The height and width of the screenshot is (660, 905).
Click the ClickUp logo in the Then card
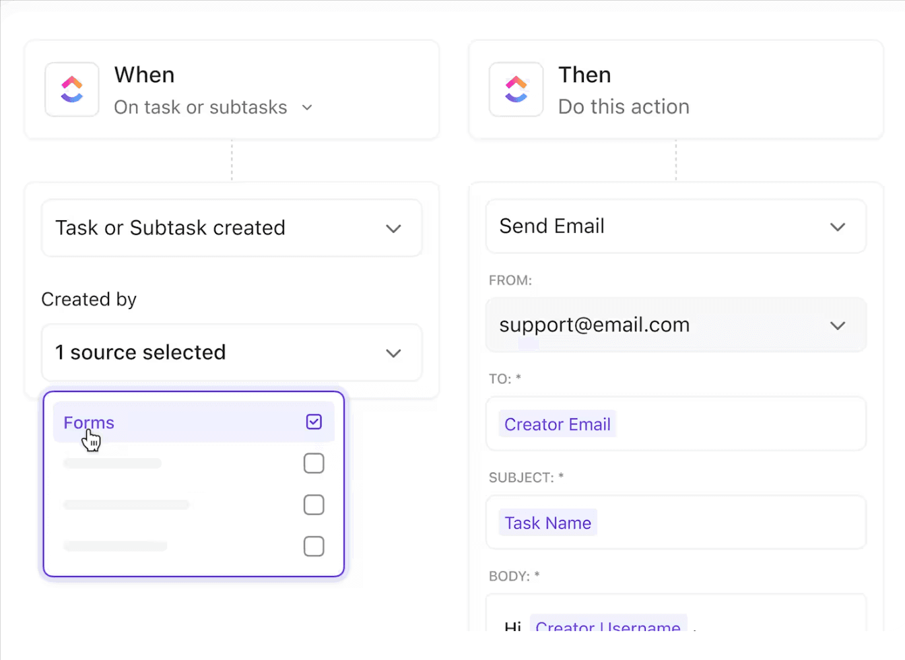pyautogui.click(x=516, y=90)
